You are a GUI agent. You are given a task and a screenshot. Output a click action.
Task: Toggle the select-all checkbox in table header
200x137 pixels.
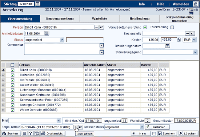coord(12,65)
